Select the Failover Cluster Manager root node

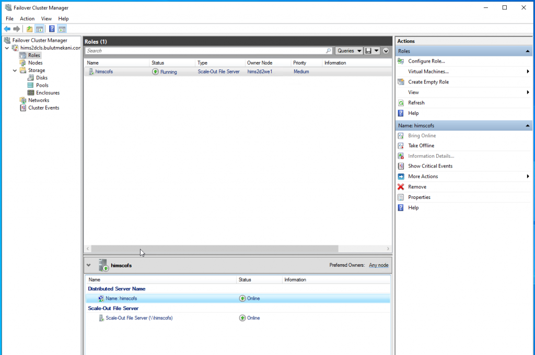40,40
